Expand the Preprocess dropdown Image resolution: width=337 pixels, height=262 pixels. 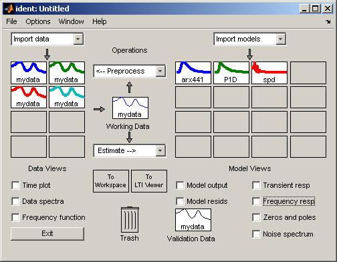pos(130,71)
